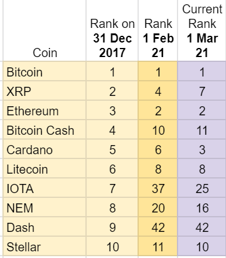Viewport: 226px width, 258px height.
Task: Select the IOTA coin cell
Action: point(45,188)
